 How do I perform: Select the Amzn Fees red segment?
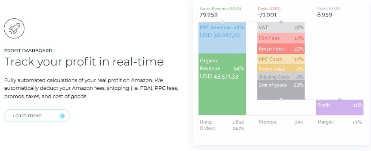[x=281, y=49]
